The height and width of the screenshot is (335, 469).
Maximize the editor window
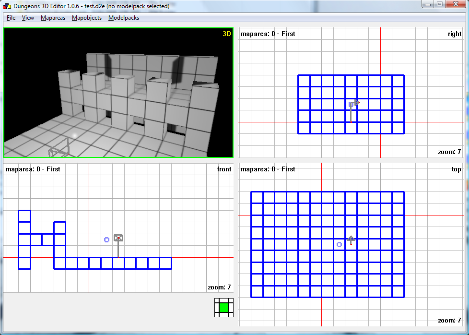439,4
